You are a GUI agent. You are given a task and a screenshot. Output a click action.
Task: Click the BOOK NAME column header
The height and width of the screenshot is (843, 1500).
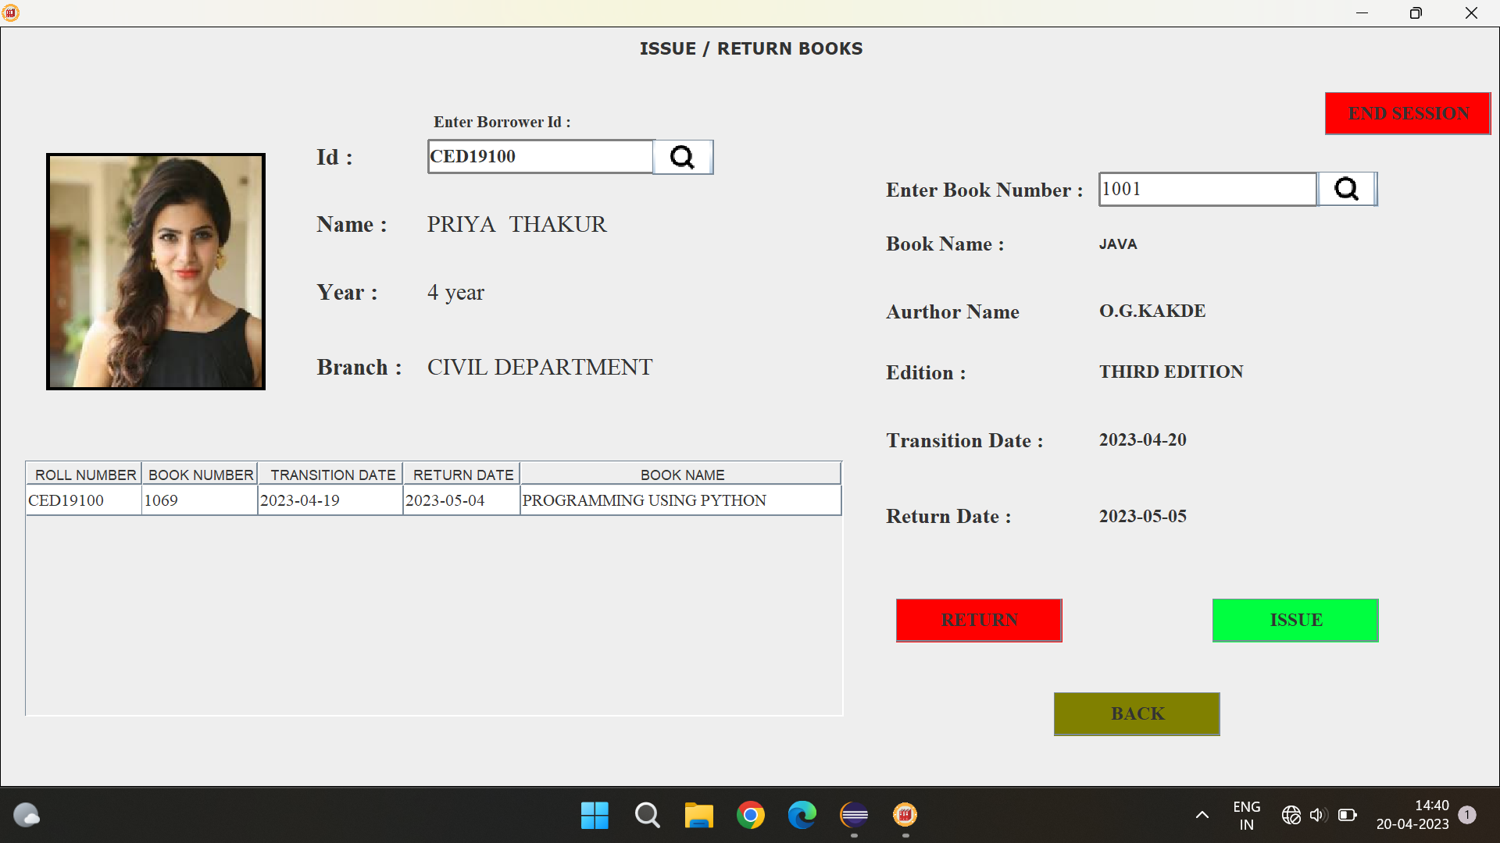point(681,475)
